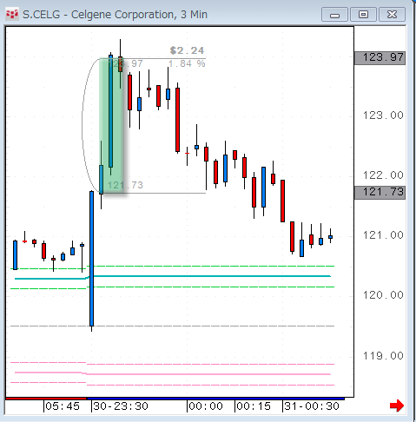
Task: Click the 00:15 time axis label
Action: click(x=254, y=406)
